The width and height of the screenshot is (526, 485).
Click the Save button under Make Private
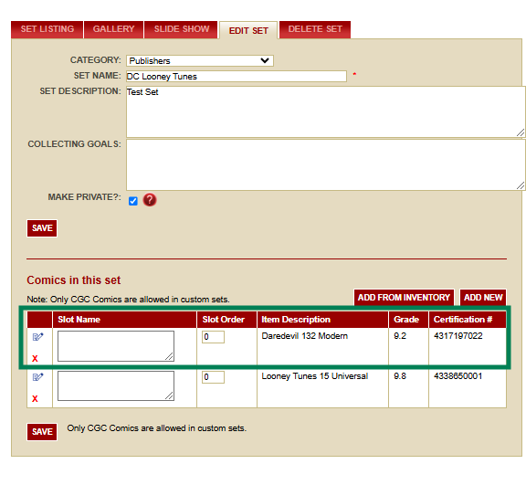pyautogui.click(x=42, y=228)
